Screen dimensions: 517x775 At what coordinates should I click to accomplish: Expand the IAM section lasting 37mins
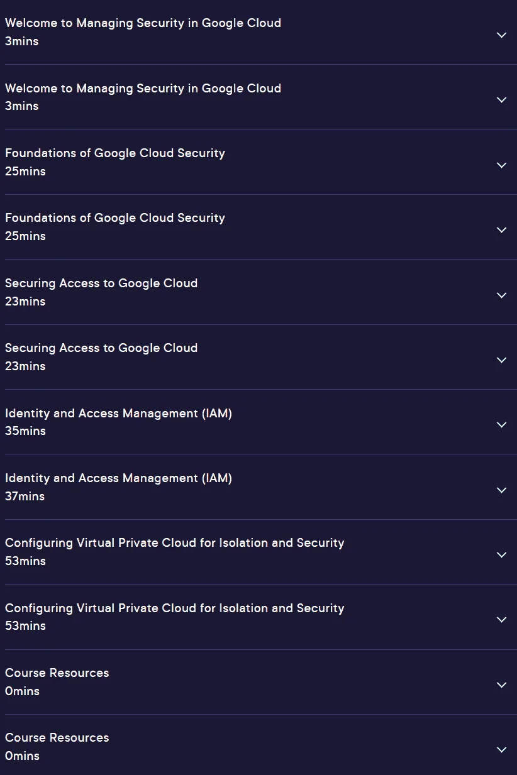coord(501,490)
